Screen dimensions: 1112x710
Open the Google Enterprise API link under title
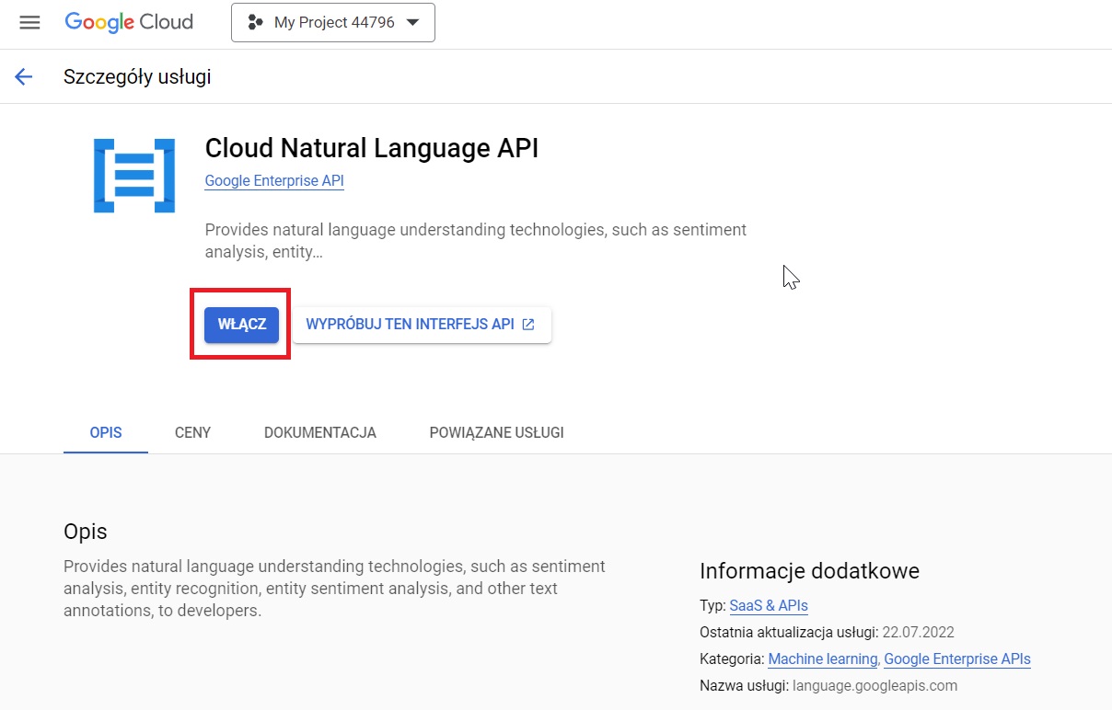pyautogui.click(x=273, y=180)
